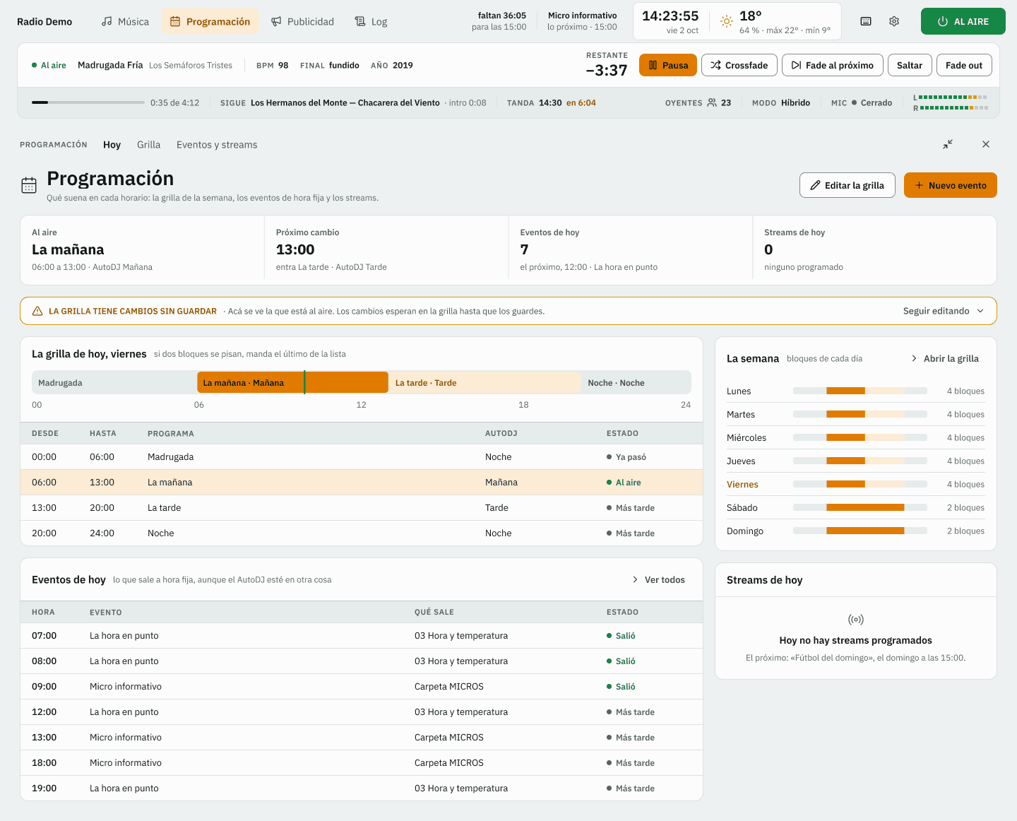The width and height of the screenshot is (1017, 821).
Task: Open the Publicidad section
Action: [302, 21]
